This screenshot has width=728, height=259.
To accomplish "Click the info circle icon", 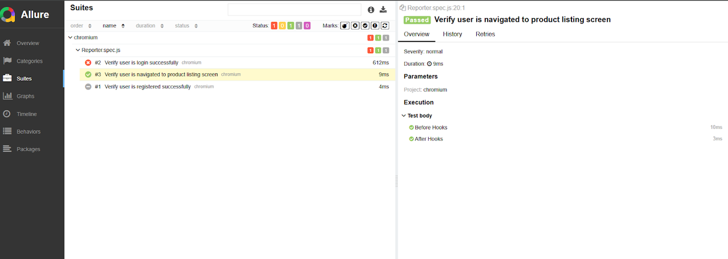I will pos(371,10).
